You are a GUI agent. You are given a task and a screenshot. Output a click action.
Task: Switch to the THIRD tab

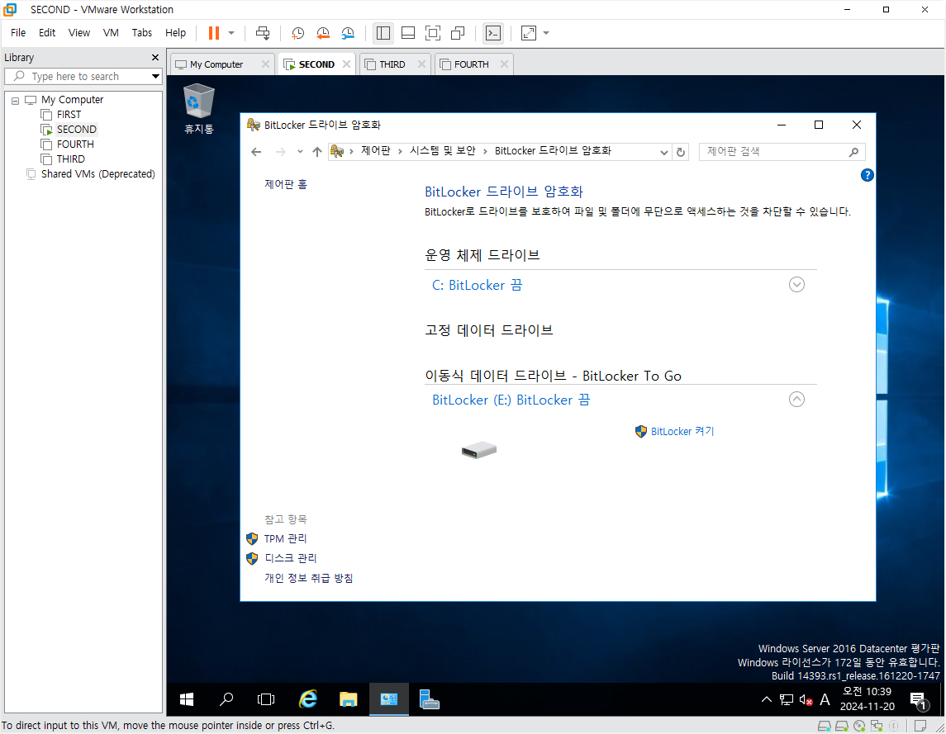pos(392,64)
